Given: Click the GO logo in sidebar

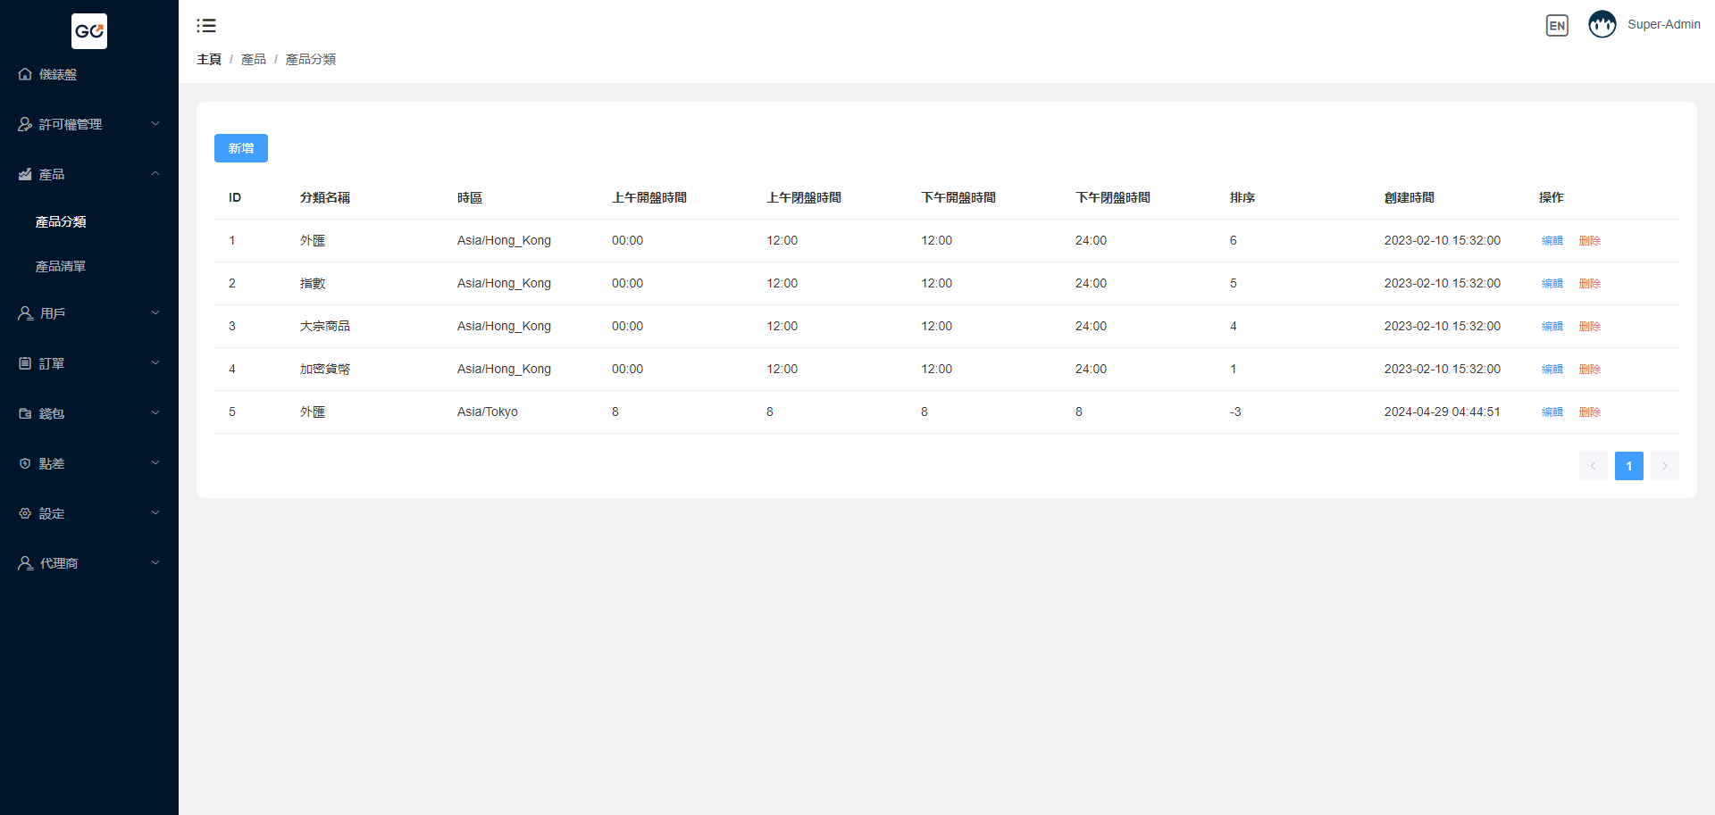Looking at the screenshot, I should [89, 31].
